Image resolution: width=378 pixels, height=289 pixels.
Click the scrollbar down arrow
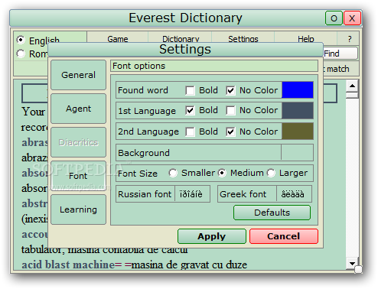coord(352,264)
